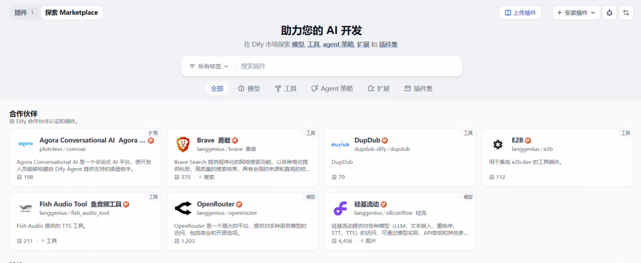
Task: Click verified badge next to DupDub
Action: [385, 140]
